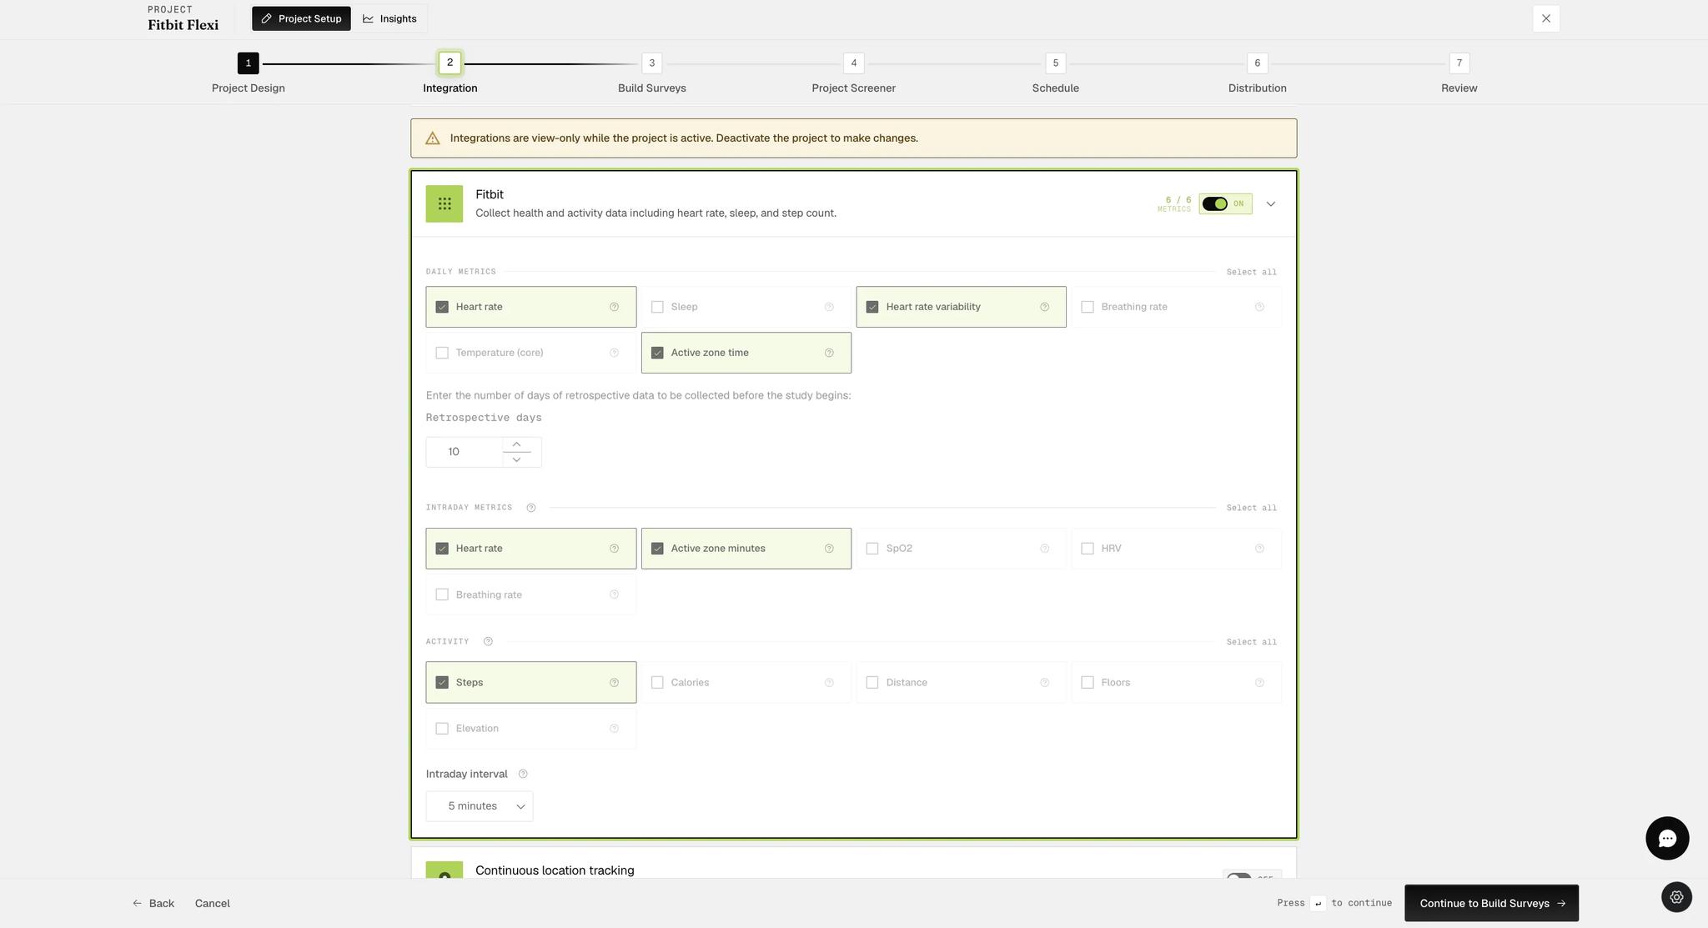Click help icon beside Activity heading
This screenshot has width=1708, height=928.
coord(488,641)
